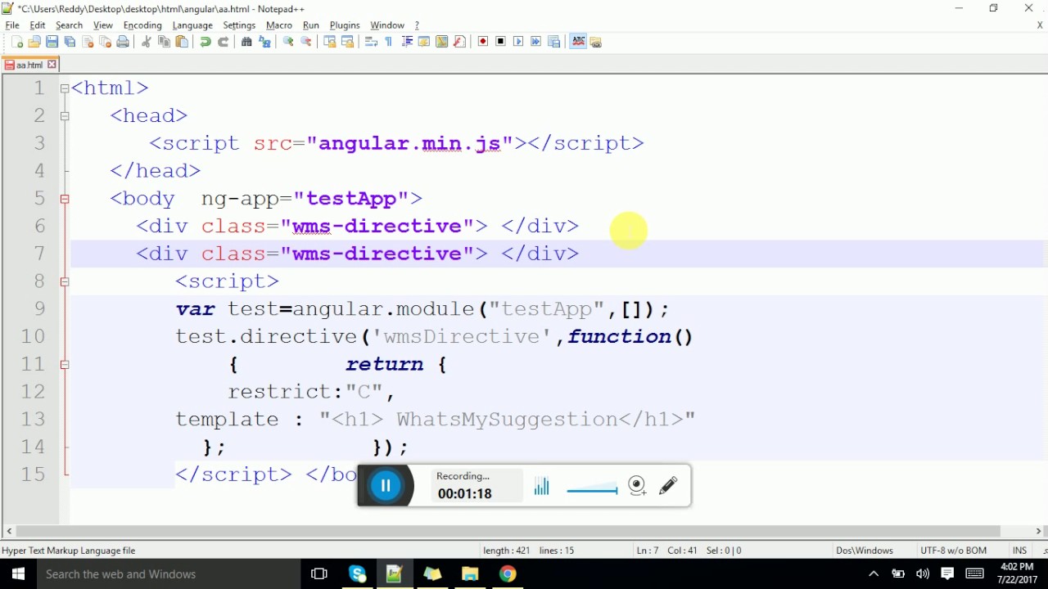Open Skype from the taskbar
This screenshot has width=1048, height=589.
tap(358, 574)
